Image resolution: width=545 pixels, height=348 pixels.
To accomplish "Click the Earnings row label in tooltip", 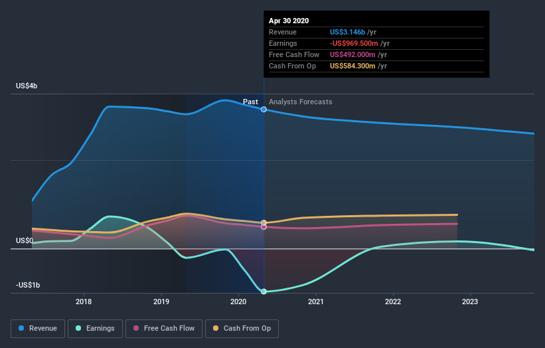I will 283,43.
